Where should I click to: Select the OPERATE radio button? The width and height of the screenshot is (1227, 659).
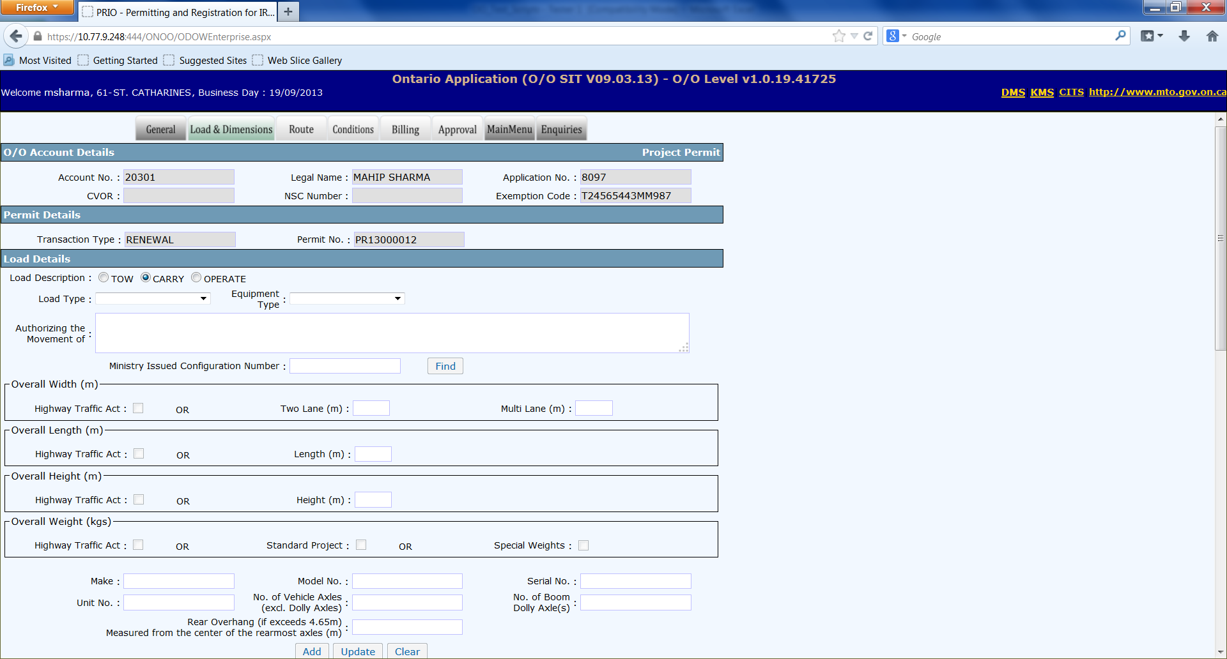[x=196, y=278]
